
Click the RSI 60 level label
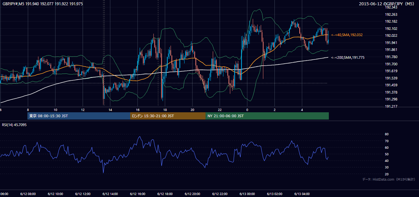(387, 147)
